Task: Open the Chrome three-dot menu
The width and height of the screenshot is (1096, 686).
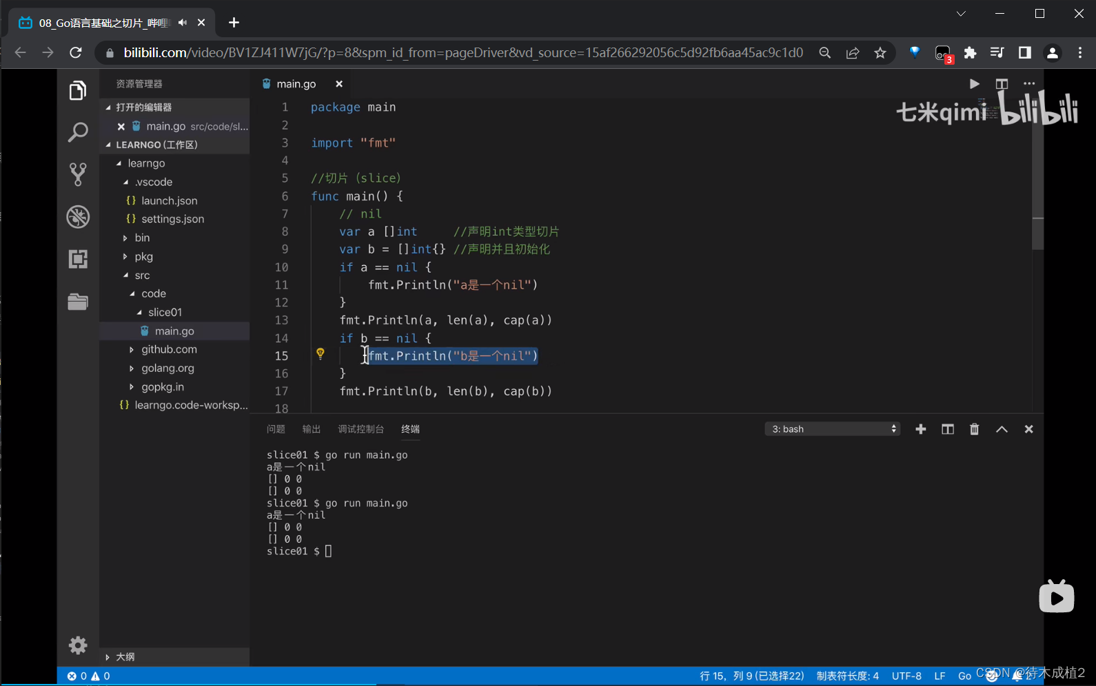Action: click(1080, 53)
